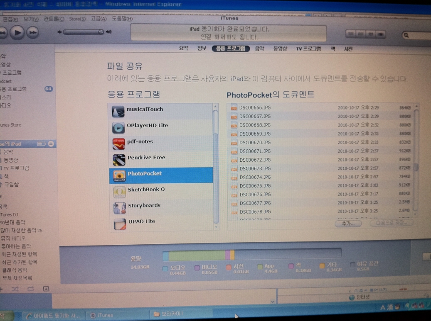431x321 pixels.
Task: Pick the SketchBook O app icon
Action: point(120,192)
